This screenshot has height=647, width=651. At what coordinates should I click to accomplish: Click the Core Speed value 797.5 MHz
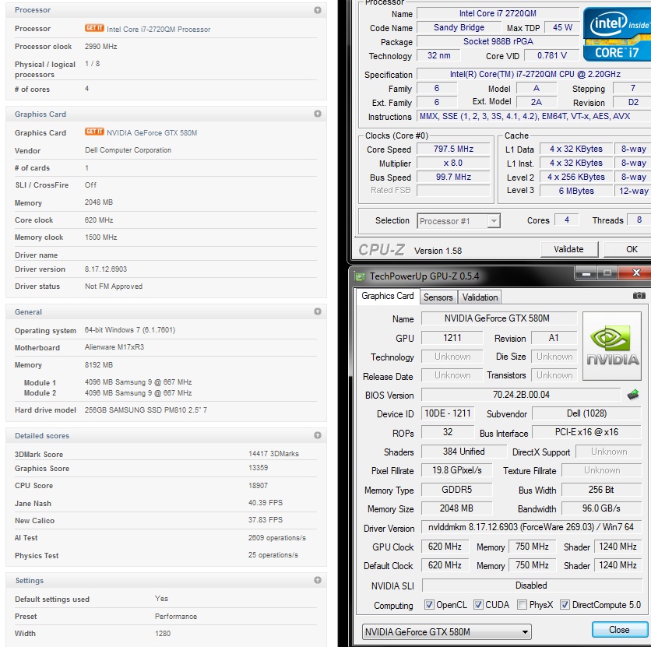click(x=453, y=149)
